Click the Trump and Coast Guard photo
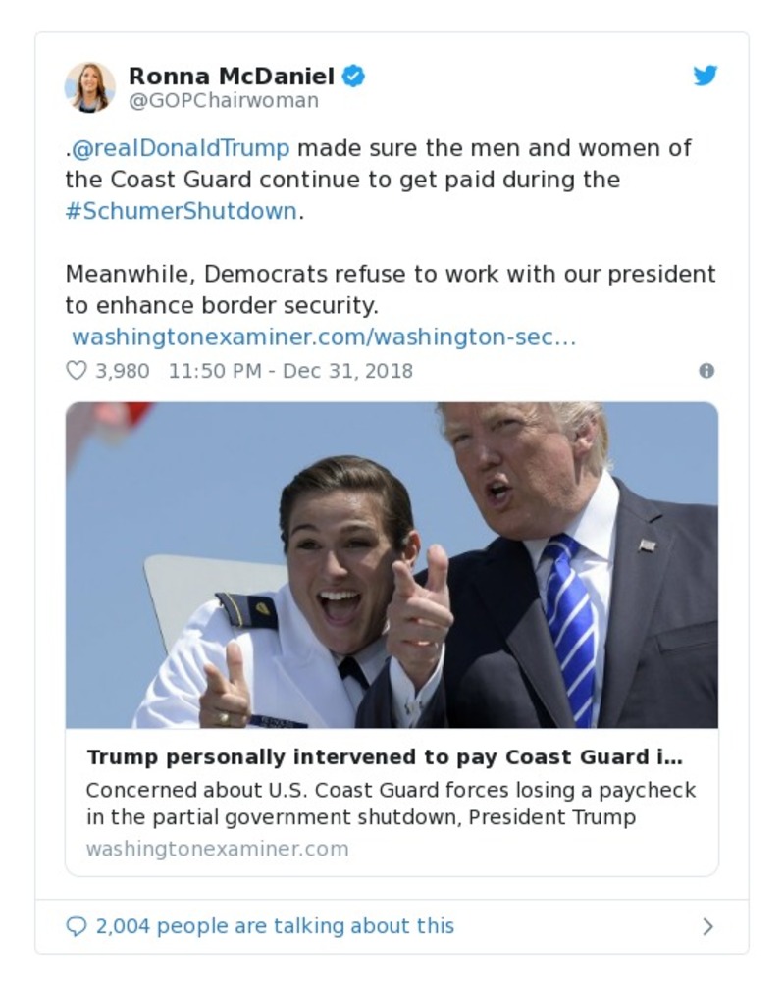 [391, 564]
